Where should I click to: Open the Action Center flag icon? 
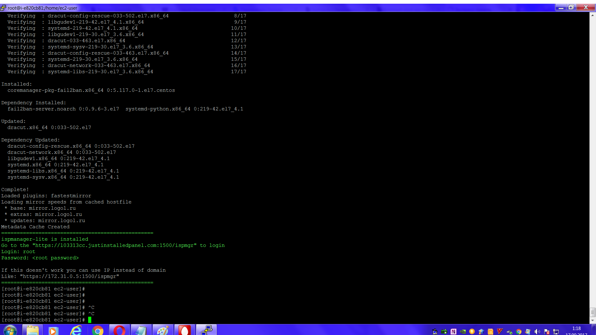coord(547,332)
